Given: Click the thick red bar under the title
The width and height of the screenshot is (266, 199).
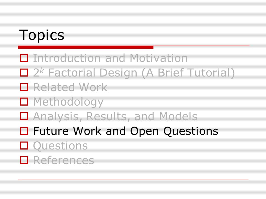Looking at the screenshot, I should pyautogui.click(x=86, y=47).
